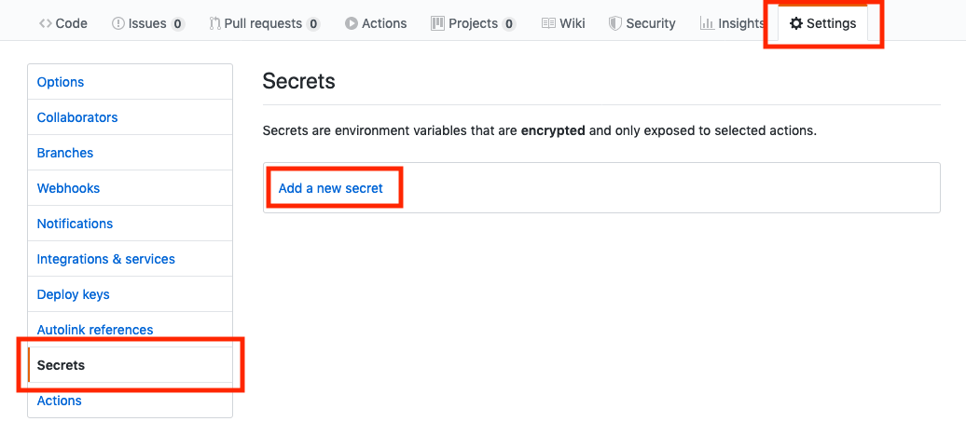
Task: Open the Code tab
Action: coord(62,23)
